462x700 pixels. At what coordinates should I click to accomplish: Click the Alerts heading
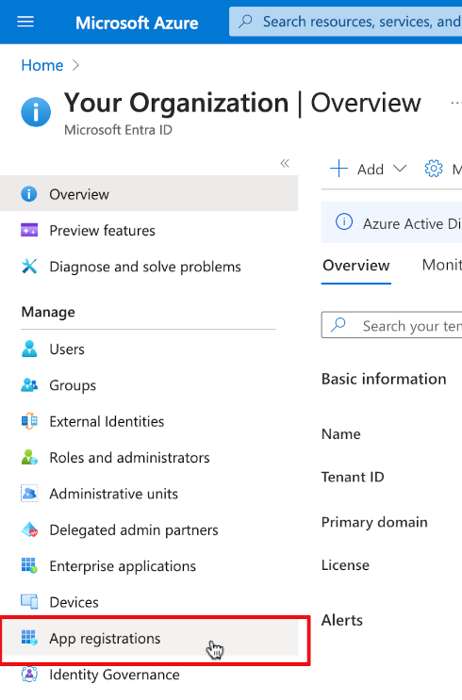point(342,621)
